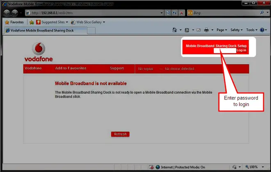Click the red Refresh button on page
The height and width of the screenshot is (172, 271).
click(x=120, y=134)
